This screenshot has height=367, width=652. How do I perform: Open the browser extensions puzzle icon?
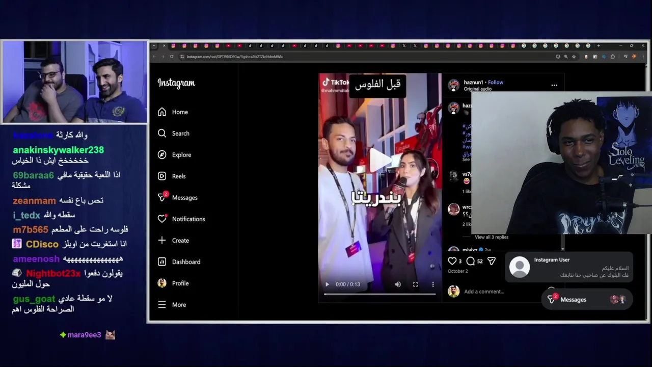click(613, 57)
